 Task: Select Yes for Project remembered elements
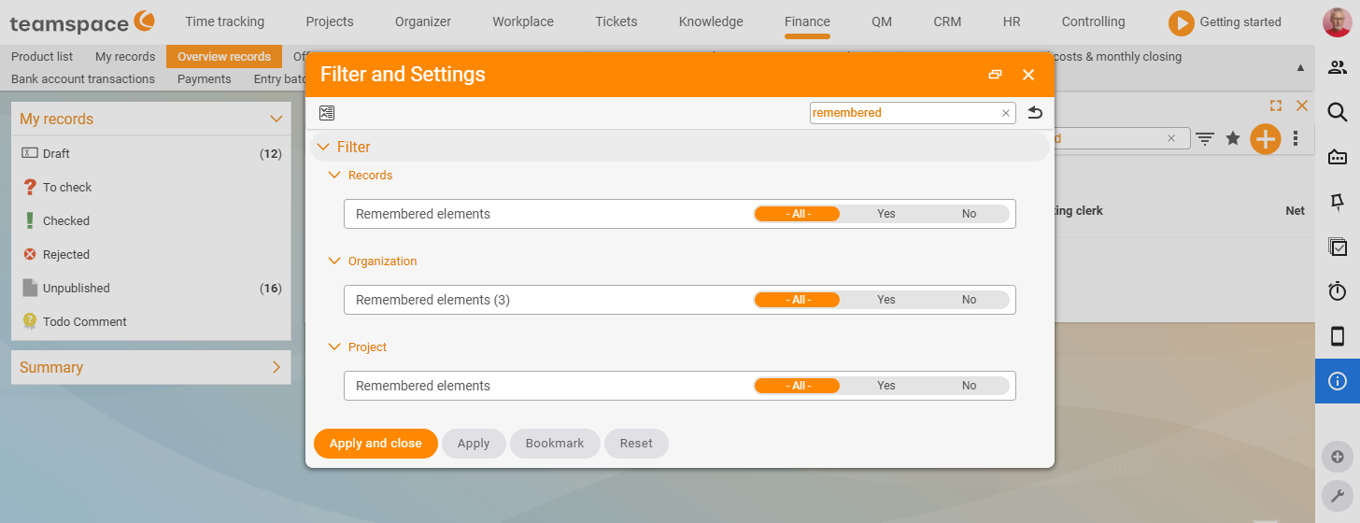coord(885,386)
